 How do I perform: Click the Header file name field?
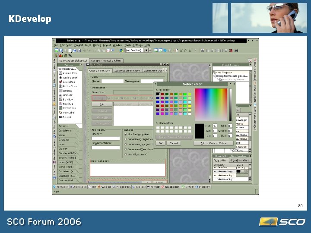click(106, 139)
